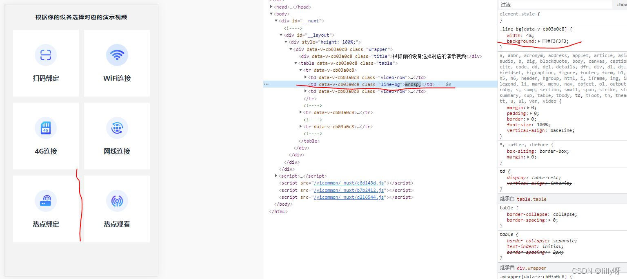Click the .wrapper[data-v-cb03a0c8] selector

pyautogui.click(x=533, y=277)
